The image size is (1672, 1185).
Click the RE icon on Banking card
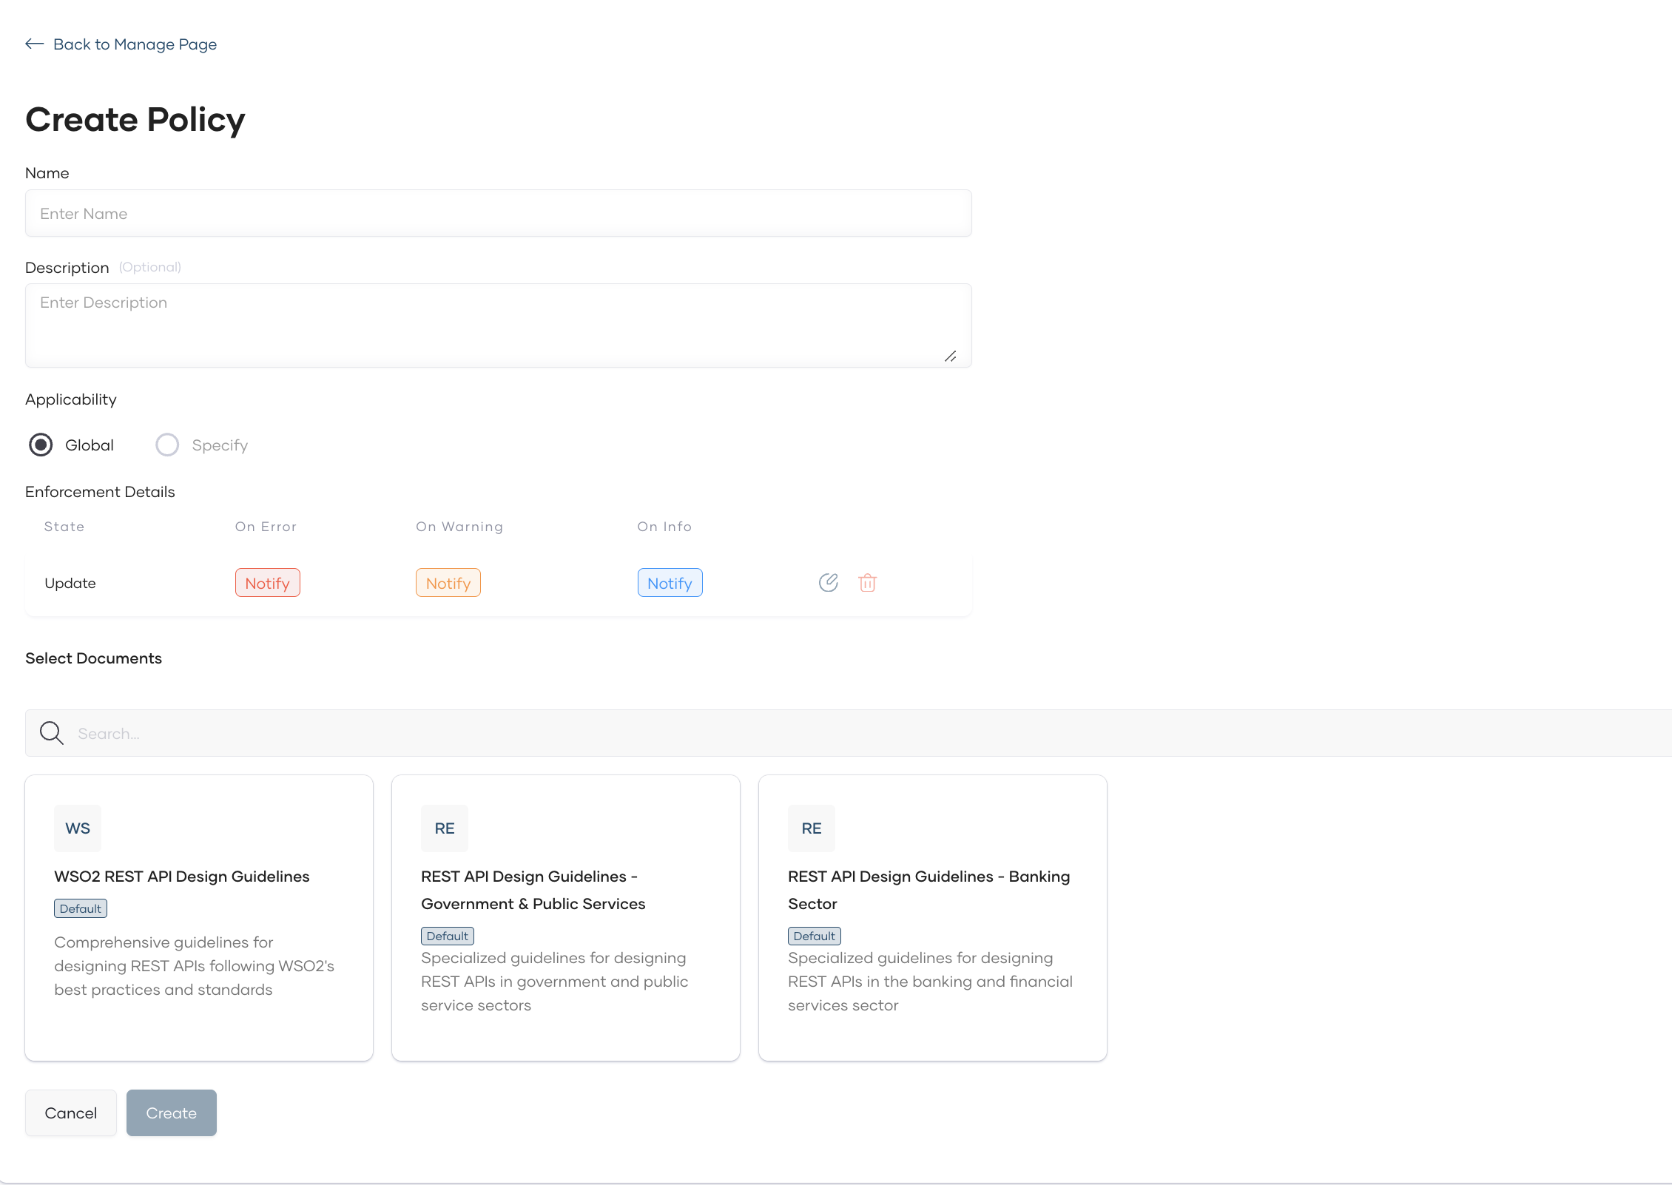click(812, 828)
